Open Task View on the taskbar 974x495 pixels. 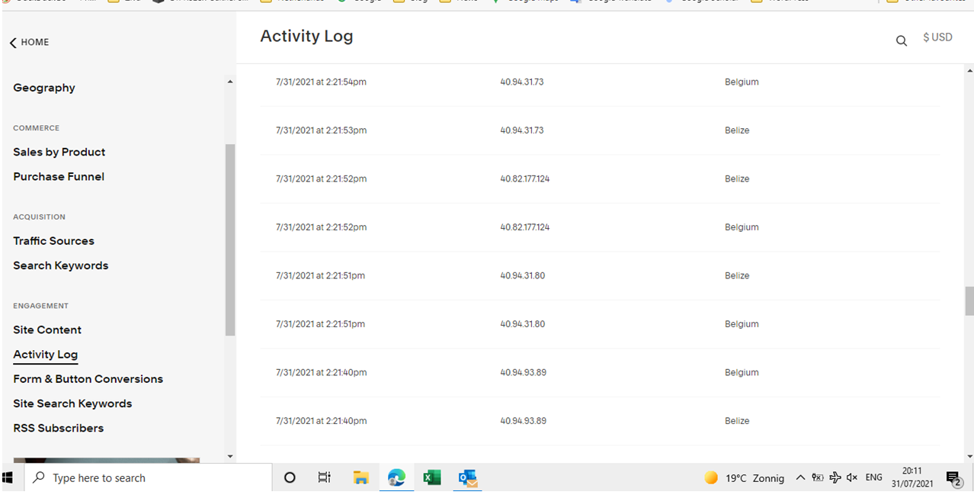(x=325, y=477)
